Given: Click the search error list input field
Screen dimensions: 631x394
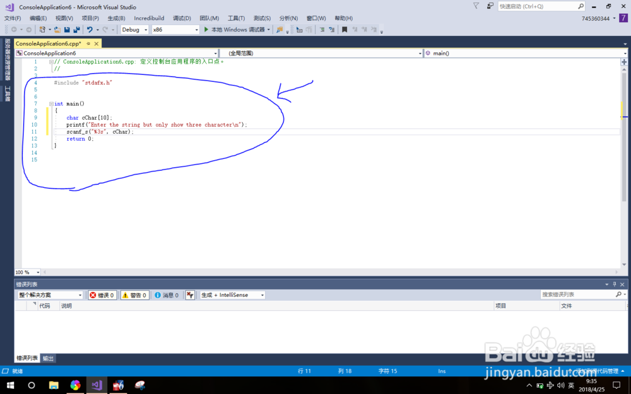Looking at the screenshot, I should [578, 294].
